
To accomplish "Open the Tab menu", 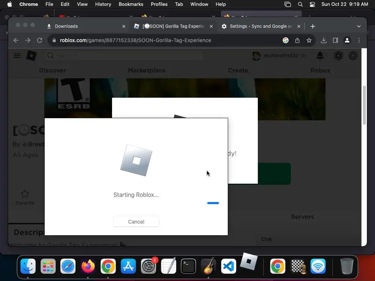I will 179,4.
